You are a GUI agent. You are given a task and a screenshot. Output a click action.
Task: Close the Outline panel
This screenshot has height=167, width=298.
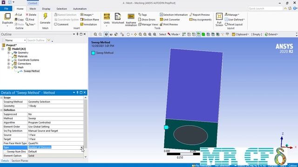pos(85,34)
